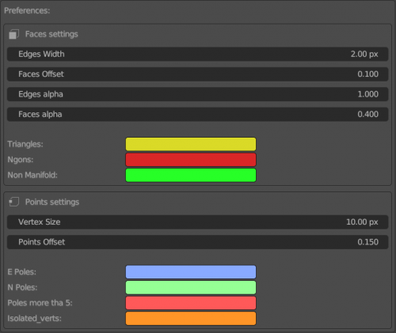Image resolution: width=396 pixels, height=333 pixels.
Task: Open the Isolated_verts orange color swatch
Action: pyautogui.click(x=191, y=318)
